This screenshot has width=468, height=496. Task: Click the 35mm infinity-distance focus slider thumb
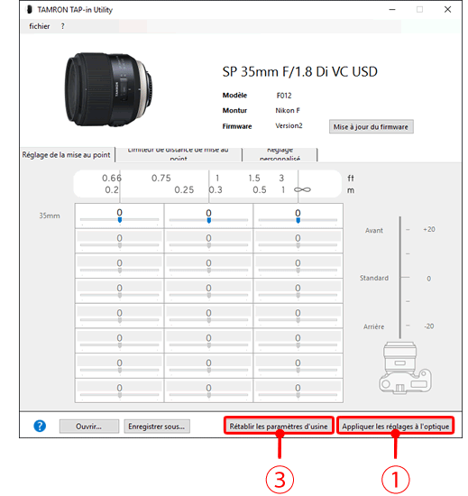click(298, 220)
